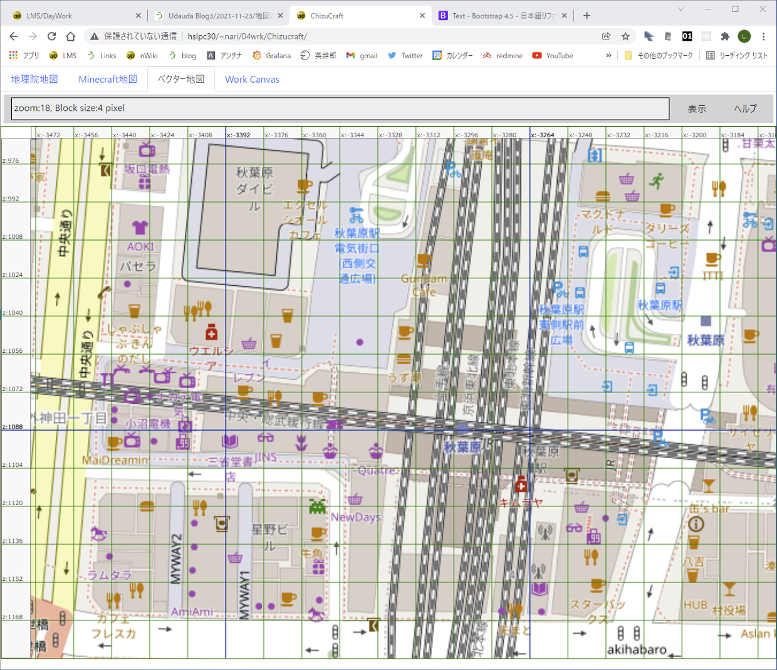Switch to the Minecraft地図 tab
Screen dimensions: 777x670
108,80
